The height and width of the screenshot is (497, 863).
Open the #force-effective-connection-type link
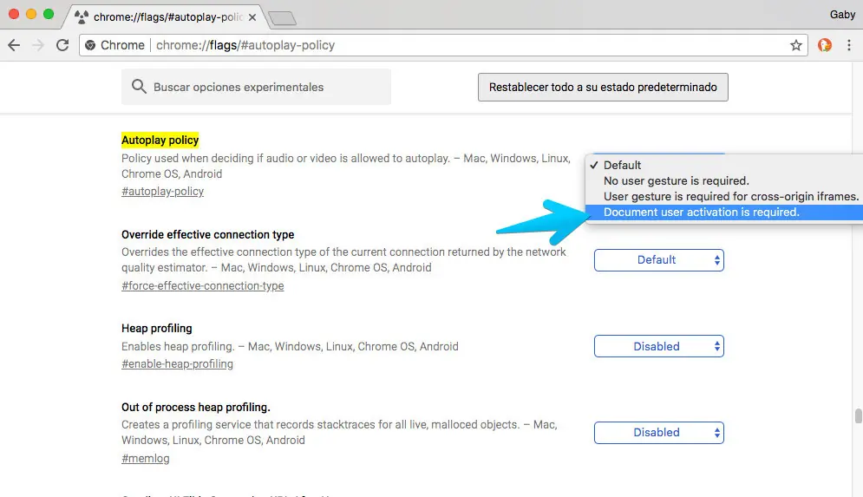203,285
